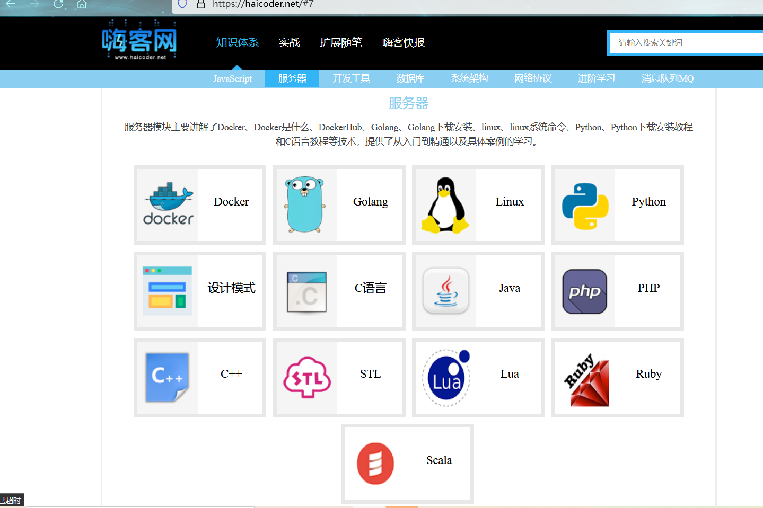Open the 知识体系 top menu
Image resolution: width=763 pixels, height=508 pixels.
click(x=238, y=42)
